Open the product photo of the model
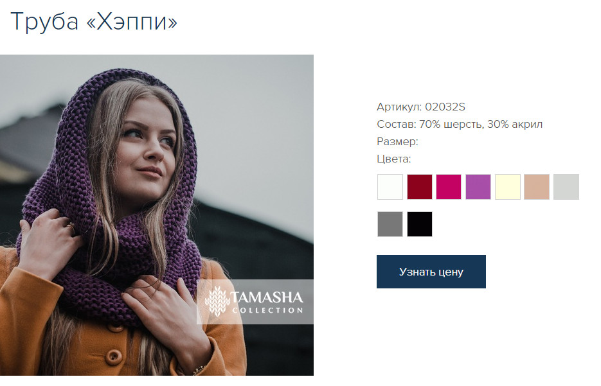The width and height of the screenshot is (601, 386). [157, 215]
